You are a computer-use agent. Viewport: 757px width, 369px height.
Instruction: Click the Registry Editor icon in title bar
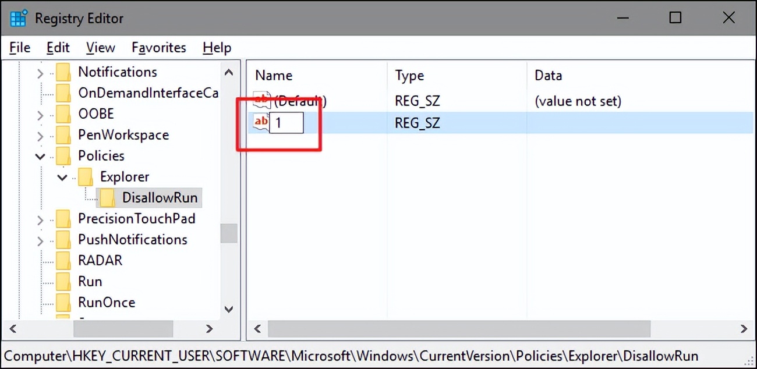pos(18,17)
